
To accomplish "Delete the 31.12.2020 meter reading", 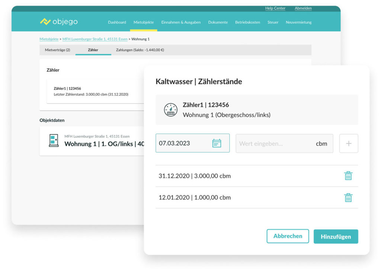I will [x=348, y=176].
